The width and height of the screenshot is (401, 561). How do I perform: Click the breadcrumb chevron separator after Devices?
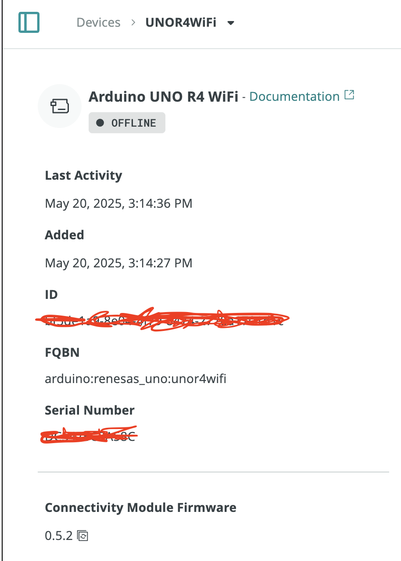coord(133,22)
